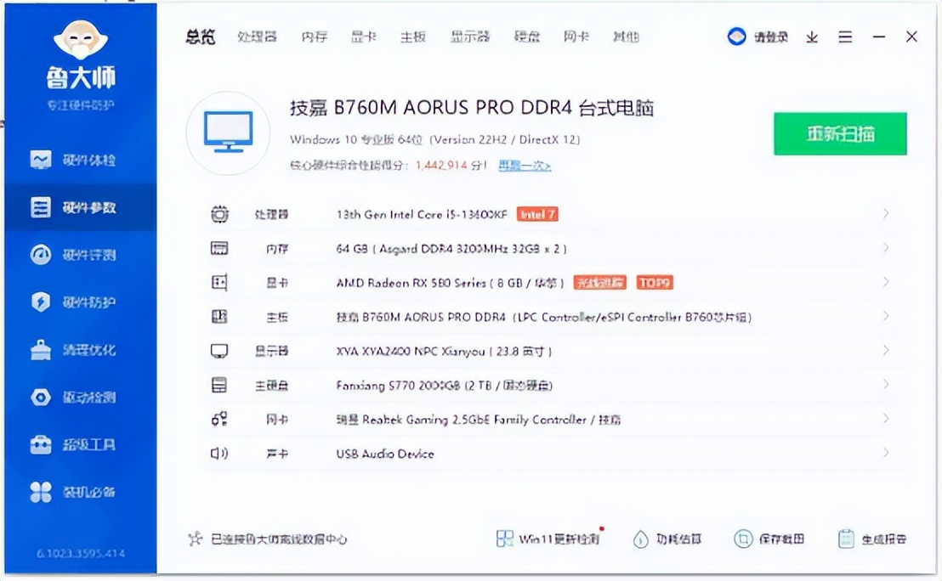The width and height of the screenshot is (942, 581).
Task: Open the 装机必备 software section
Action: 80,492
